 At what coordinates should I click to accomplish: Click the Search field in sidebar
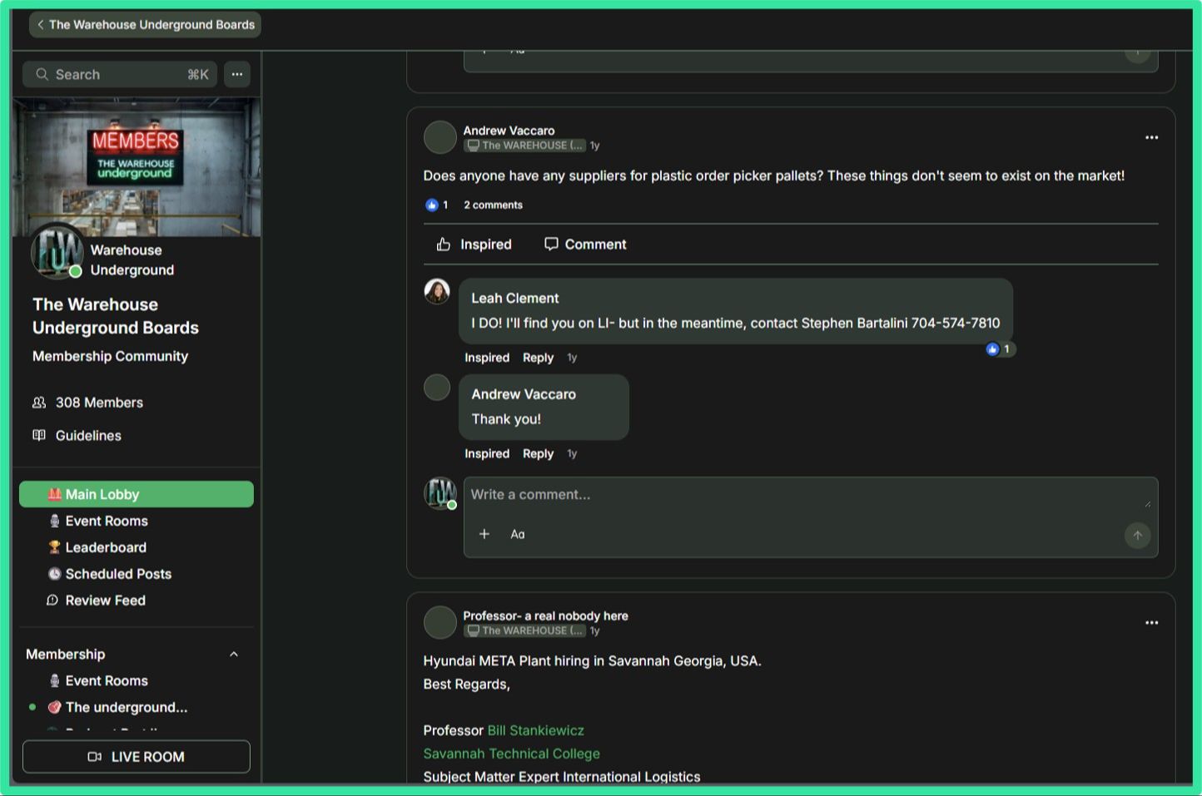120,74
